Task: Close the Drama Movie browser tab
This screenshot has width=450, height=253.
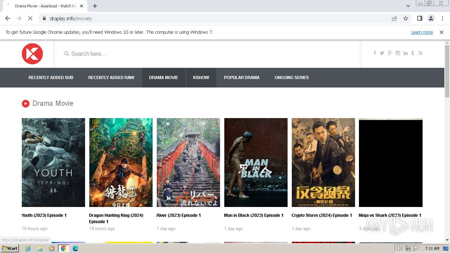Action: pyautogui.click(x=82, y=6)
